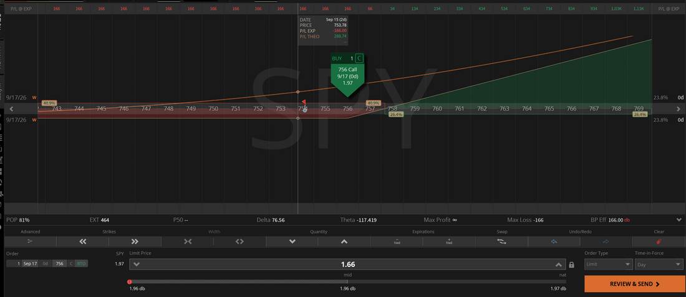Open the Time-in-Force Day dropdown

[659, 264]
